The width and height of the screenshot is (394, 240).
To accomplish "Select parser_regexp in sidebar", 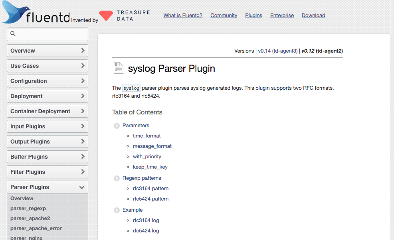I will tap(28, 209).
